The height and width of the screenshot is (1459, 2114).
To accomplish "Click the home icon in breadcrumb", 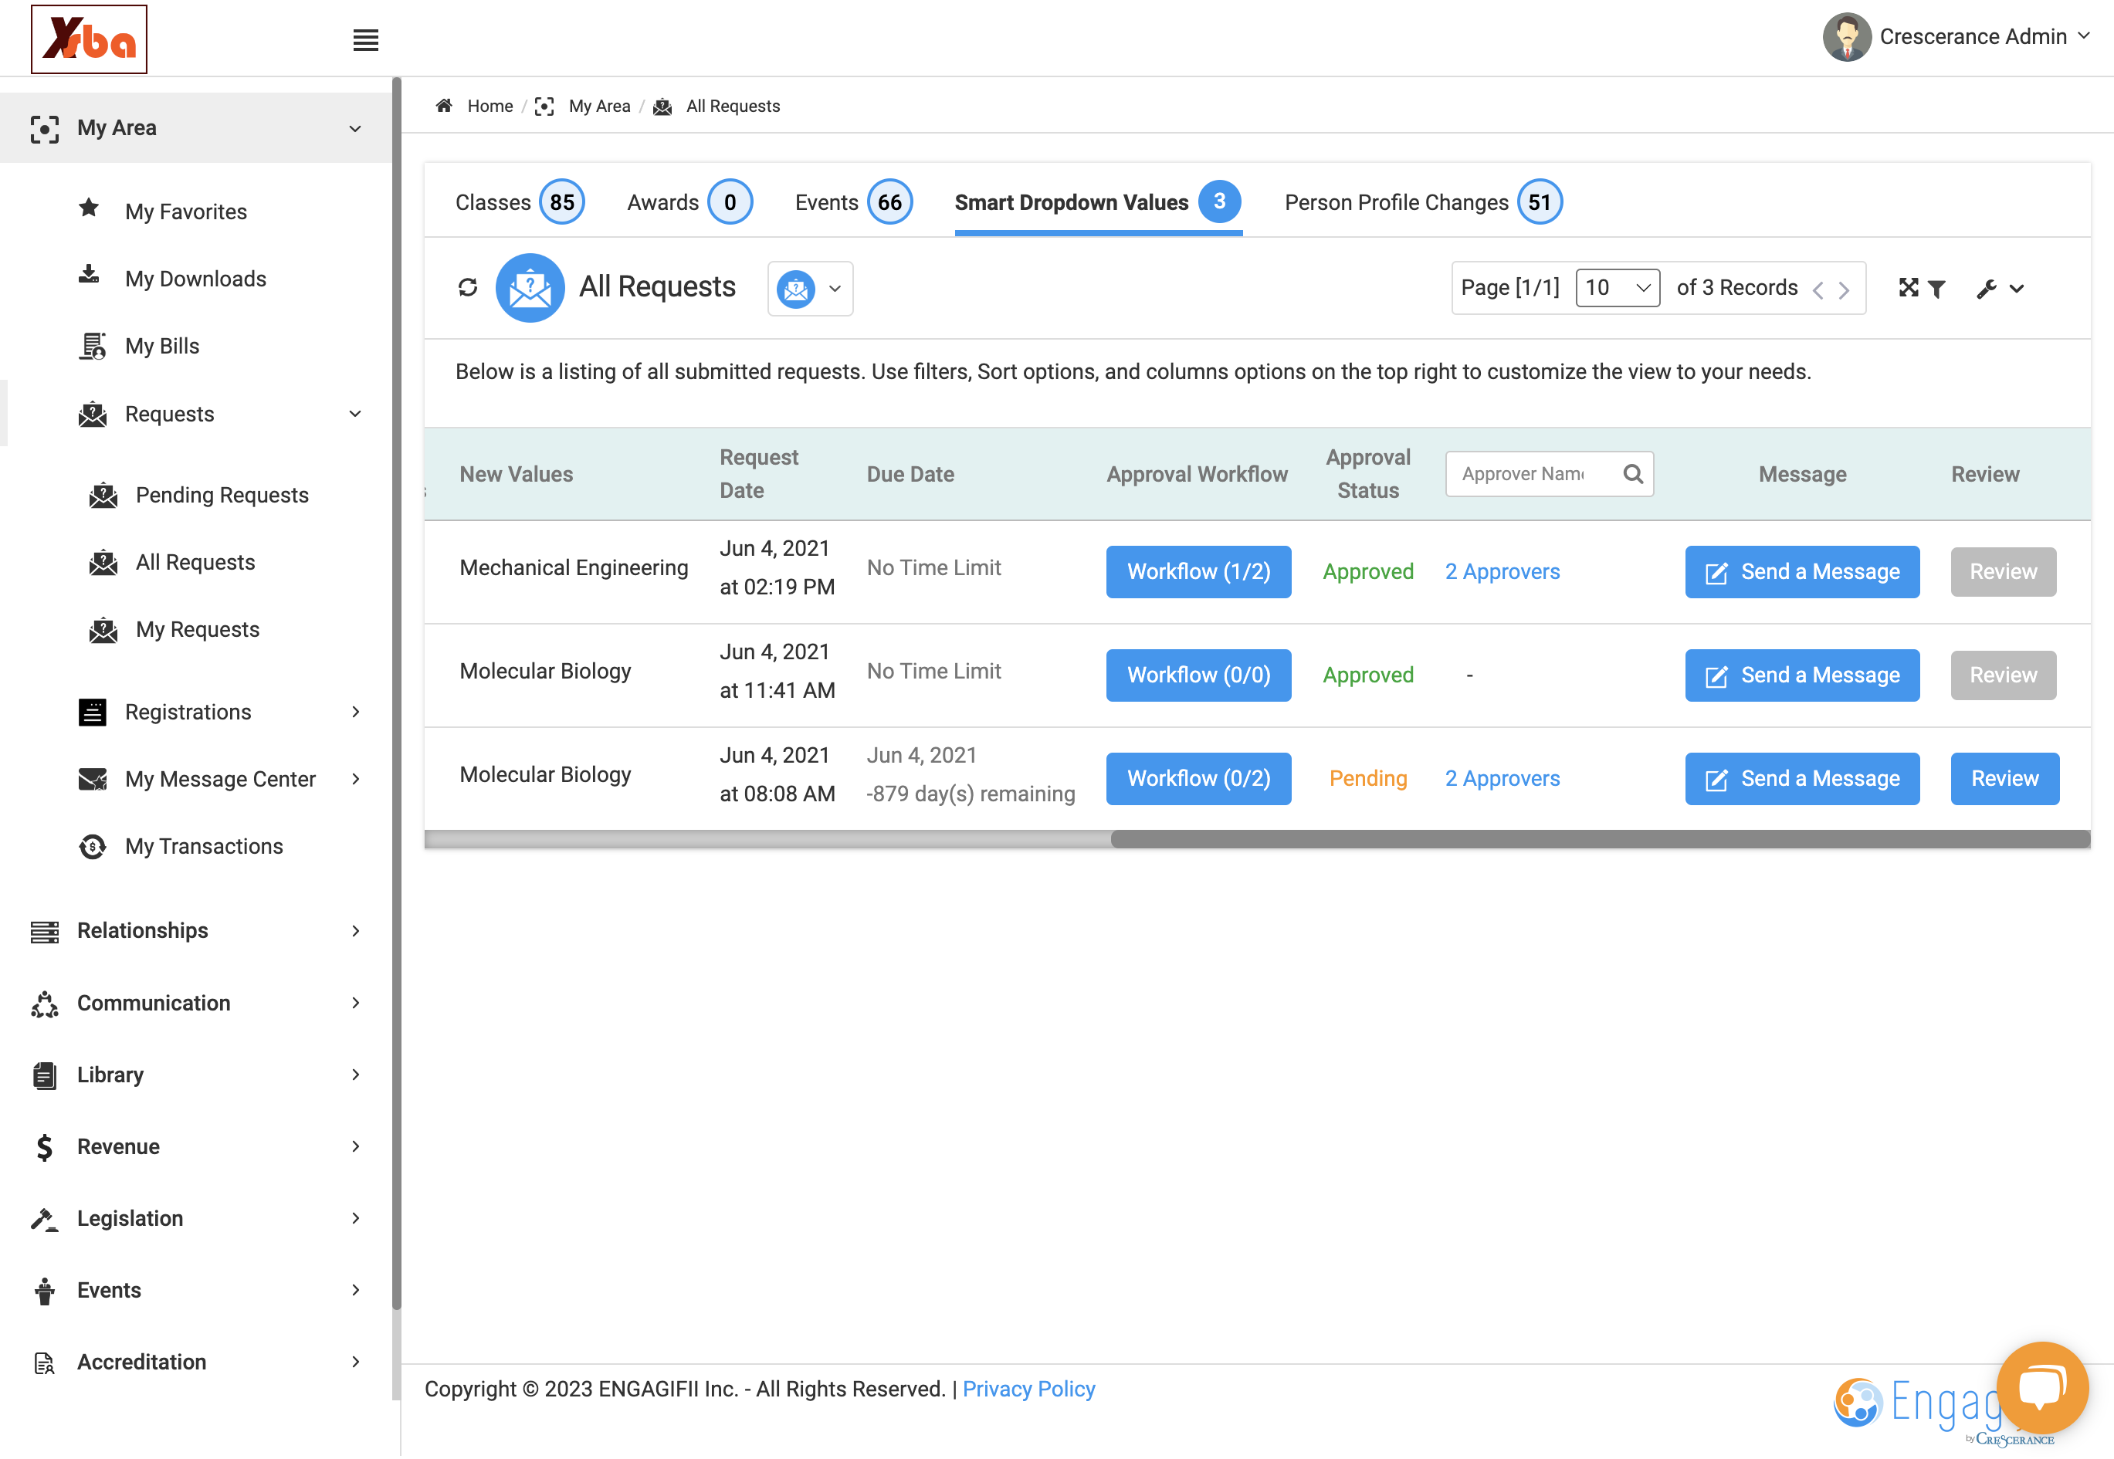I will point(445,106).
